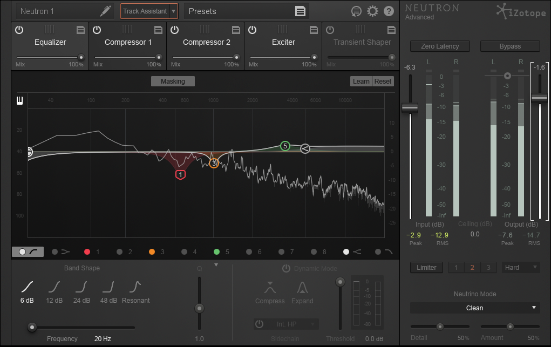Screen dimensions: 551x347
Task: Select EQ node 3 on the graph
Action: [214, 163]
